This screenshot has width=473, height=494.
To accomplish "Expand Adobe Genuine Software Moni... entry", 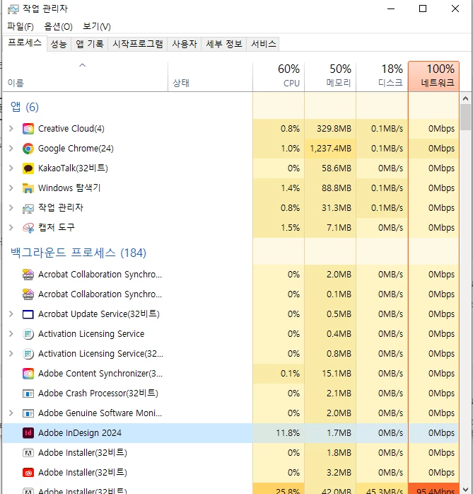I will coord(11,413).
